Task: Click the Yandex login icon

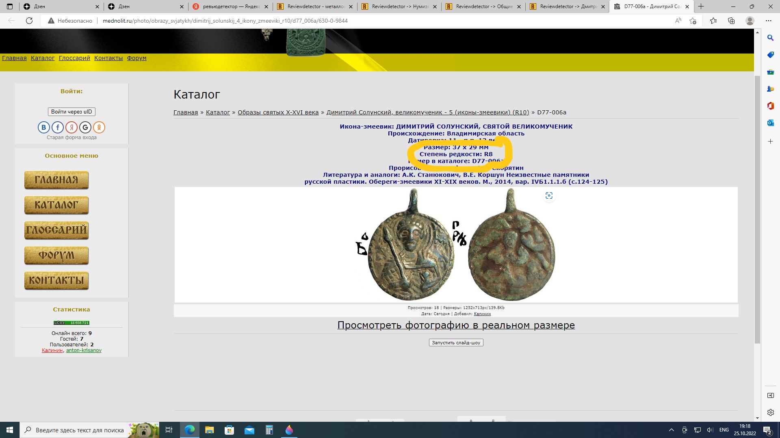Action: click(x=71, y=127)
